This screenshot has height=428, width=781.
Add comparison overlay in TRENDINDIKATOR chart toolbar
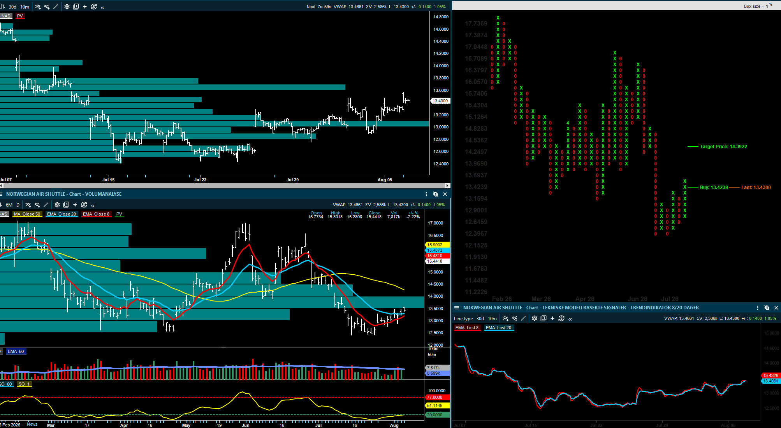pyautogui.click(x=514, y=318)
